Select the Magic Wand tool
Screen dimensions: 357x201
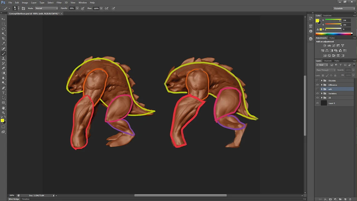(x=3, y=33)
